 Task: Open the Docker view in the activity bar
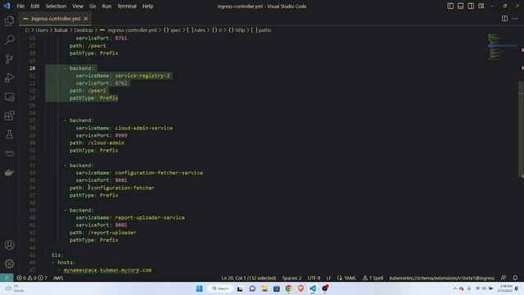coord(9,172)
